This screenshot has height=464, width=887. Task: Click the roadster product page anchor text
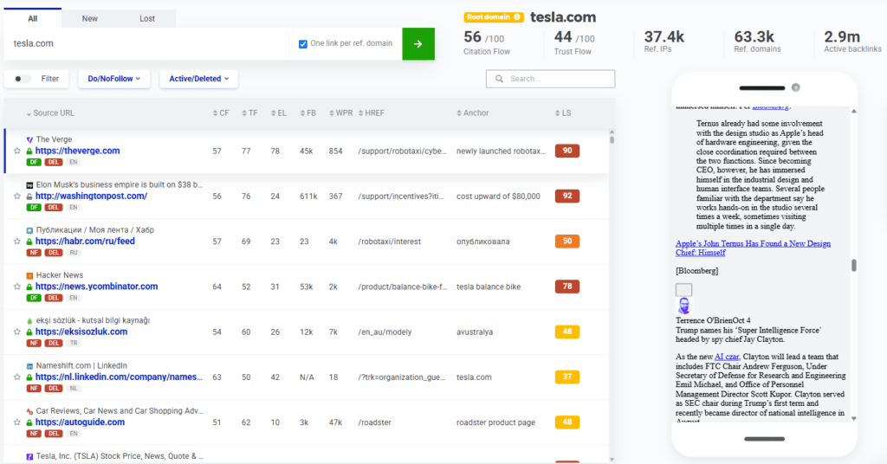point(495,422)
